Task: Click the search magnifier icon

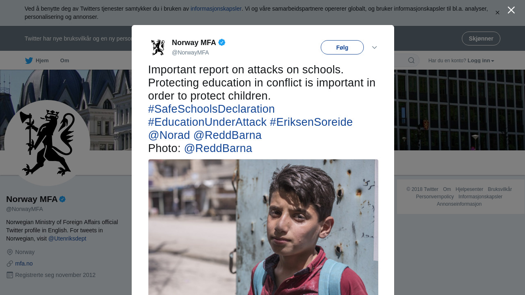Action: click(x=411, y=61)
